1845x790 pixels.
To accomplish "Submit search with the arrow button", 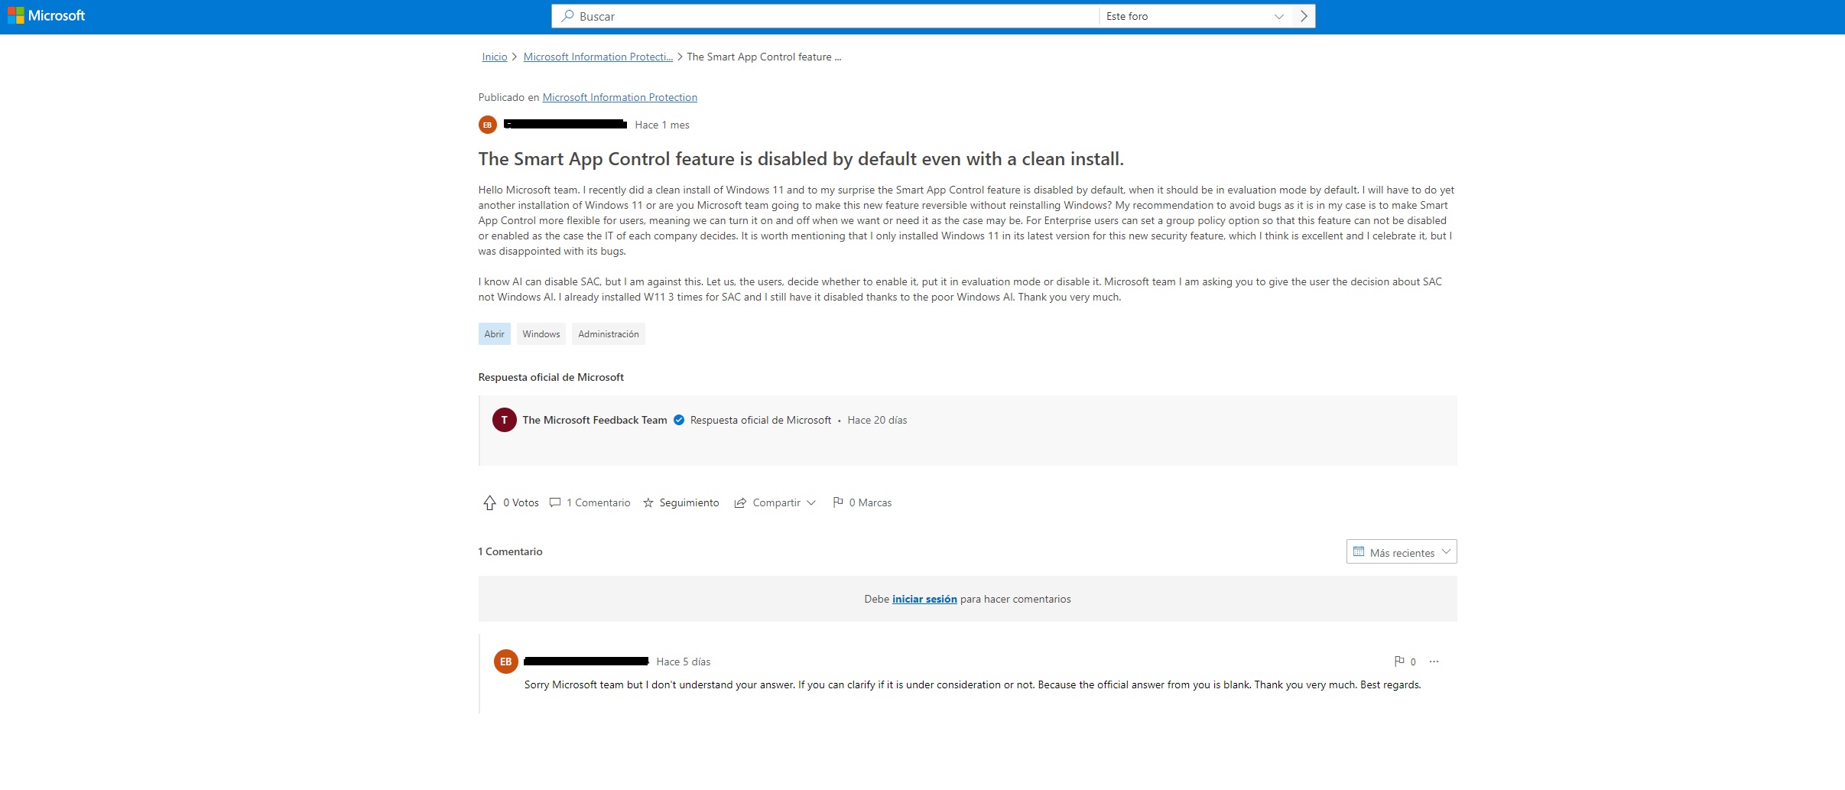I will (1304, 16).
